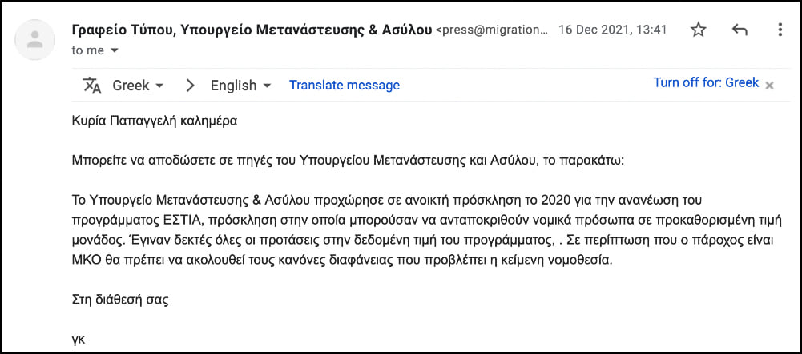This screenshot has height=354, width=802.
Task: Click the paragraph about the ΕΣΤΙΑ programme
Action: tap(368, 229)
